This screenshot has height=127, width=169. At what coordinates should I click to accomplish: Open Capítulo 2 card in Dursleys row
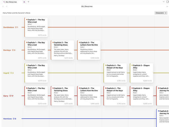pos(62,50)
